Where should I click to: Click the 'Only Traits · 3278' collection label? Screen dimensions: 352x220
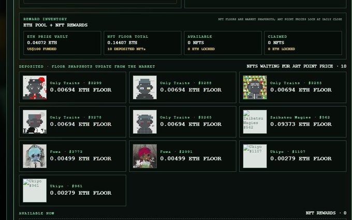click(76, 117)
